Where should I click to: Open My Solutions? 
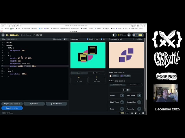(34, 104)
